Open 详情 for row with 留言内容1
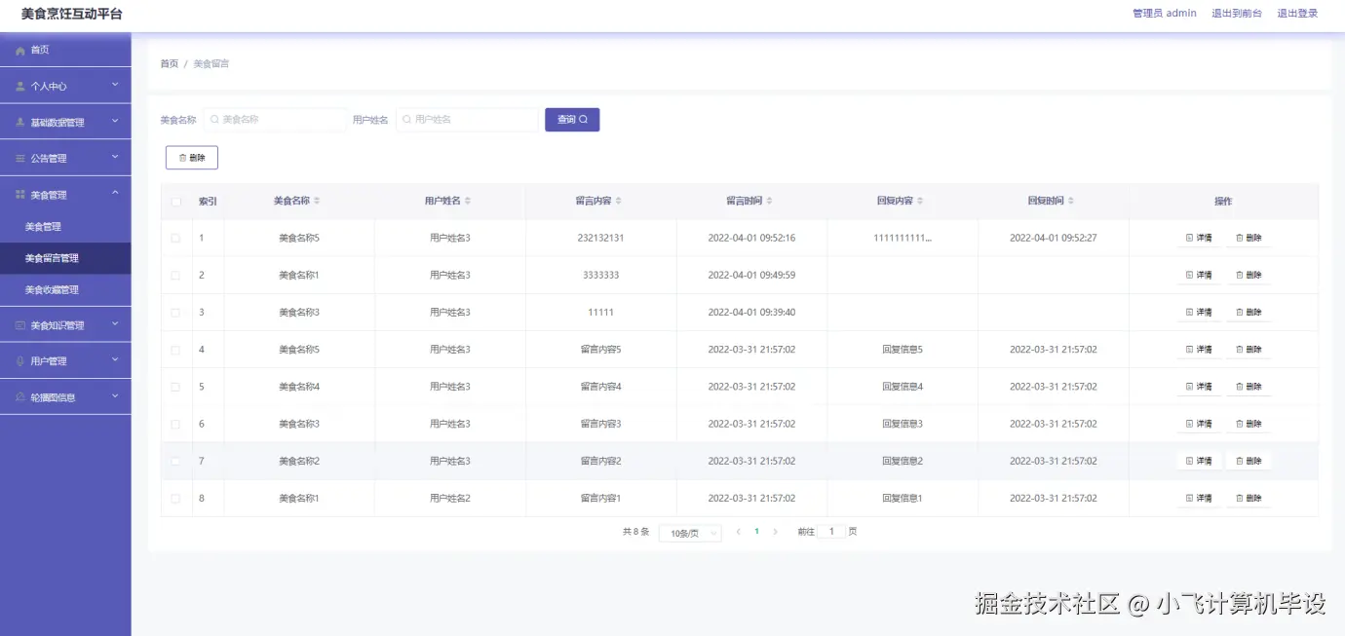 pos(1199,499)
